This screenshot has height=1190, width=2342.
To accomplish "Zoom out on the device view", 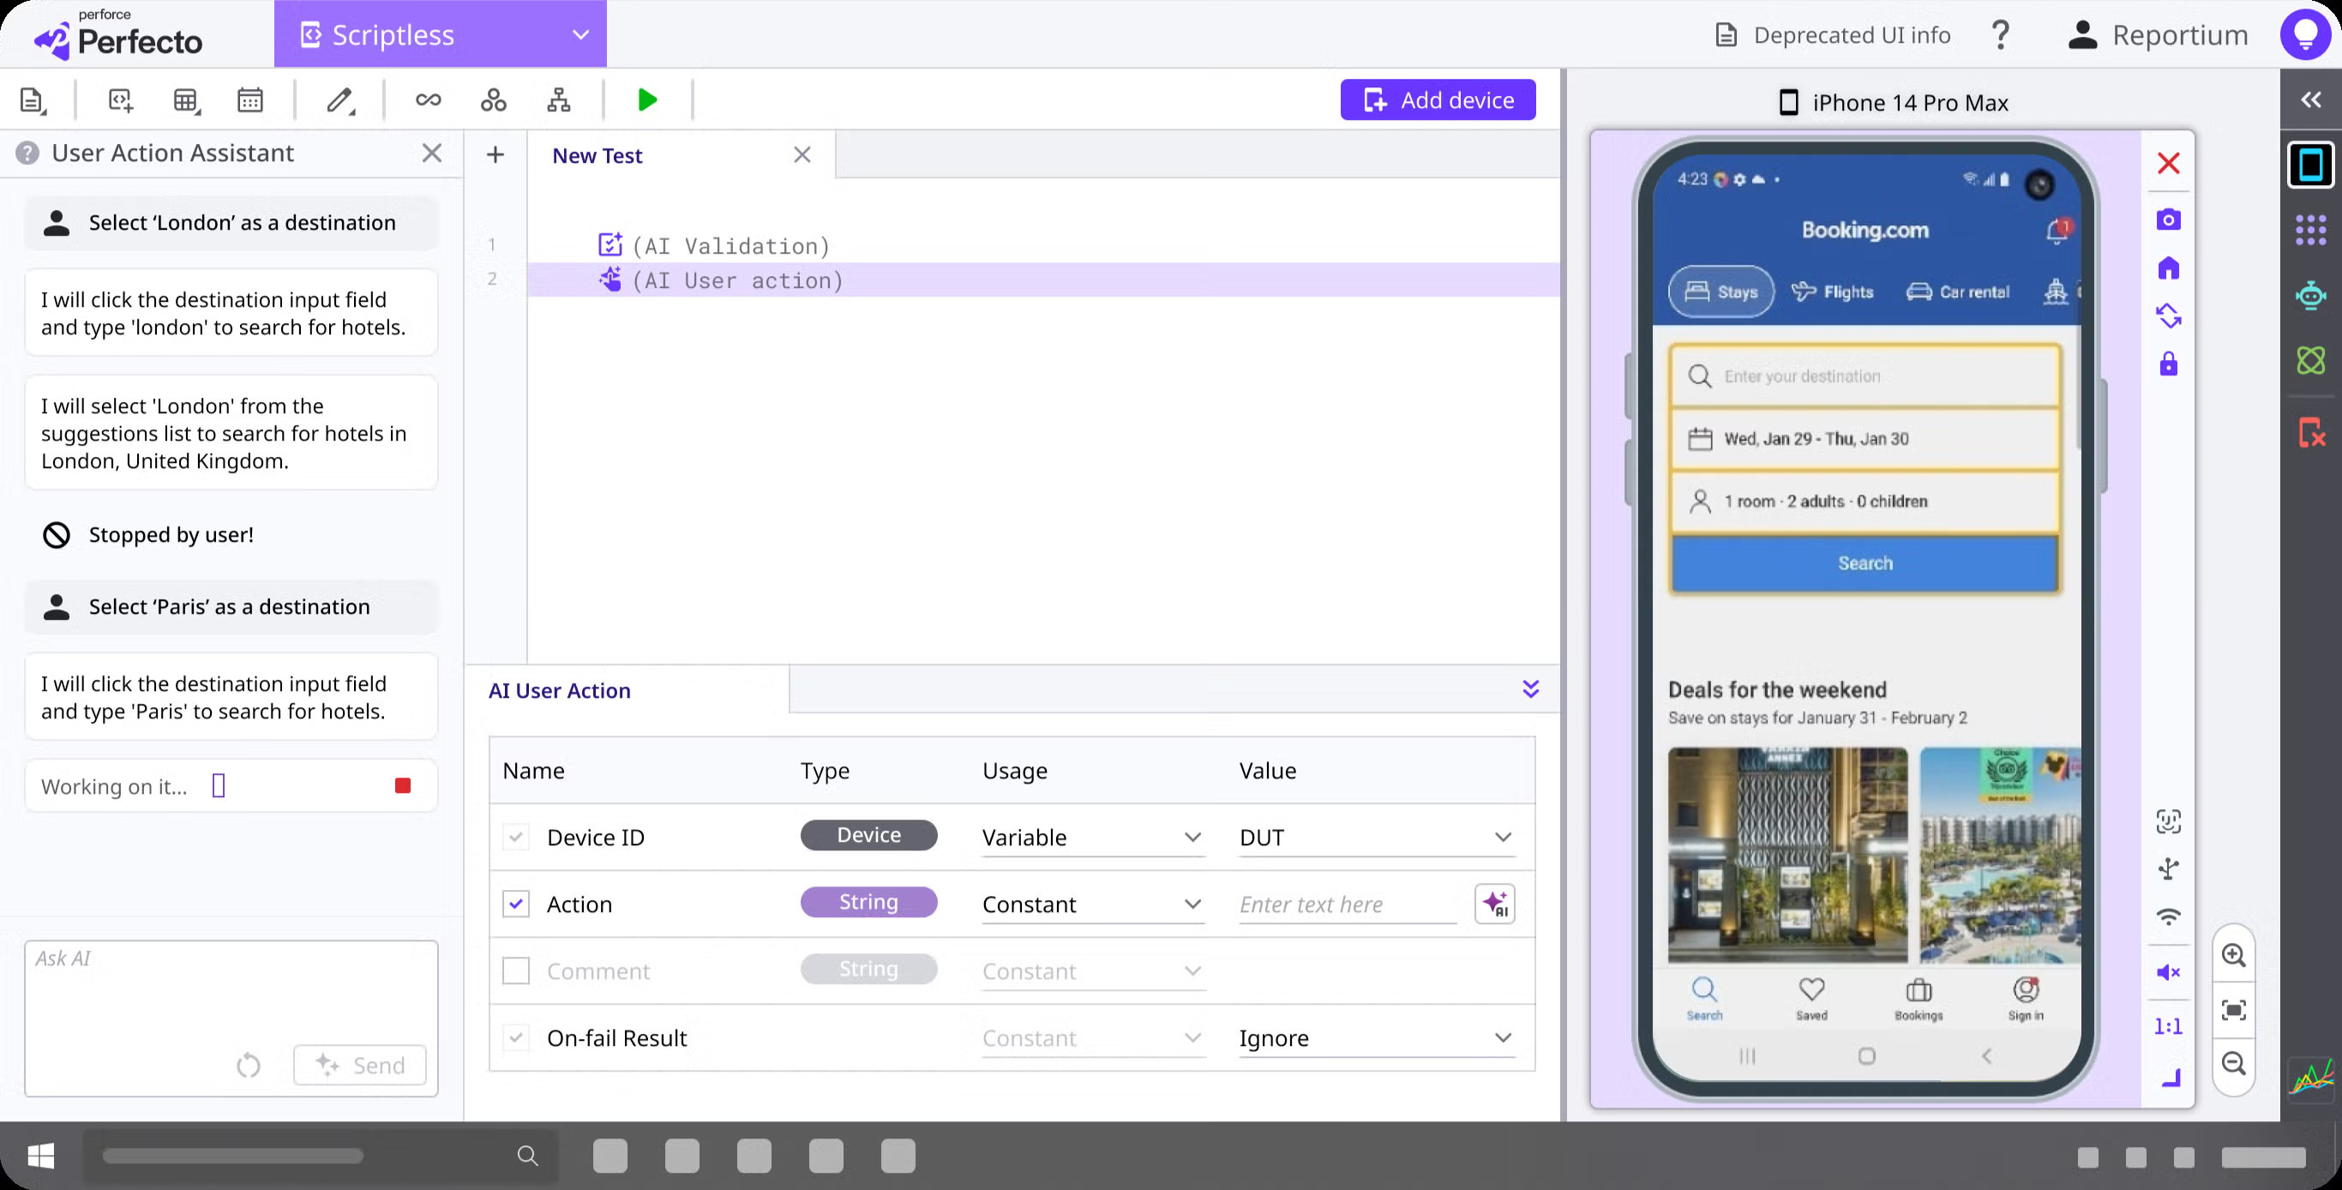I will coord(2234,1064).
